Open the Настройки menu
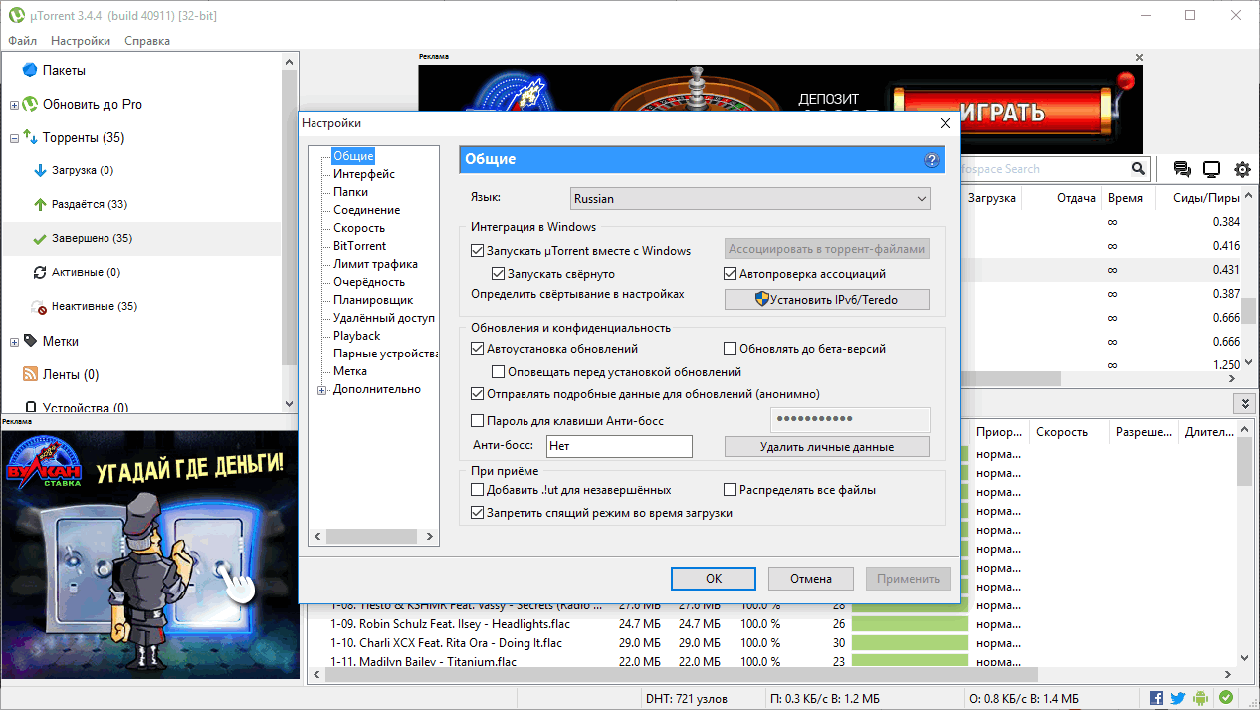The image size is (1260, 710). click(x=81, y=41)
